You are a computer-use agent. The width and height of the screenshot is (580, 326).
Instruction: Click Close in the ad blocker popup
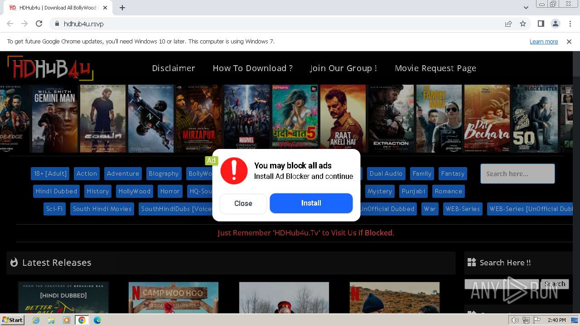pos(243,204)
